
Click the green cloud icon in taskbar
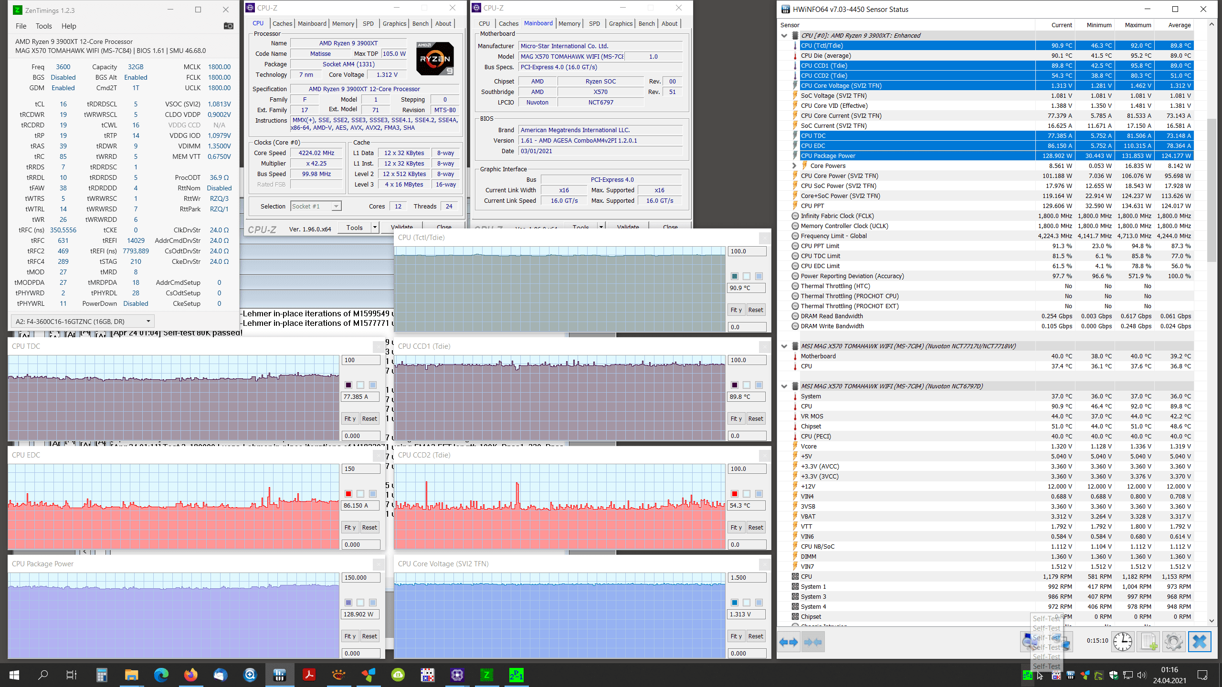pyautogui.click(x=398, y=675)
